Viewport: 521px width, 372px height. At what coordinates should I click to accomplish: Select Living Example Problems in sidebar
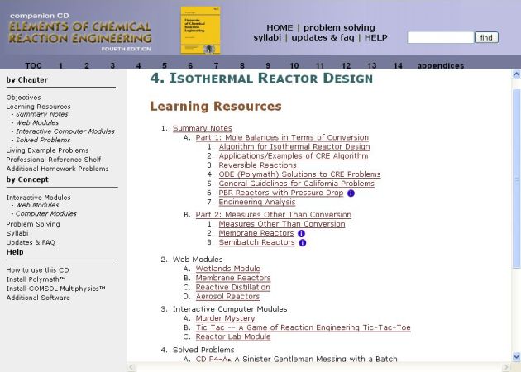click(47, 150)
